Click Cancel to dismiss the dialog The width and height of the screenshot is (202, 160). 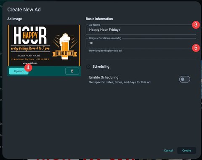[168, 150]
